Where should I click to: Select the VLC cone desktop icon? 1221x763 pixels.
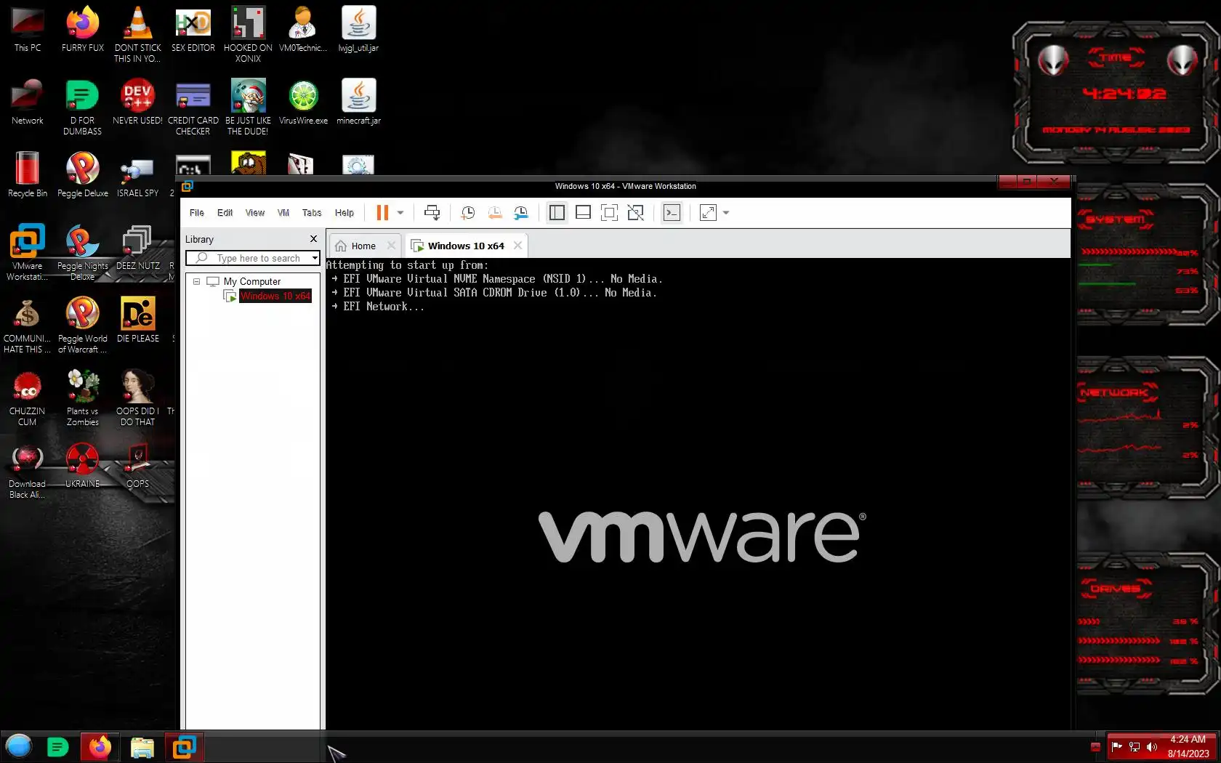pyautogui.click(x=138, y=34)
